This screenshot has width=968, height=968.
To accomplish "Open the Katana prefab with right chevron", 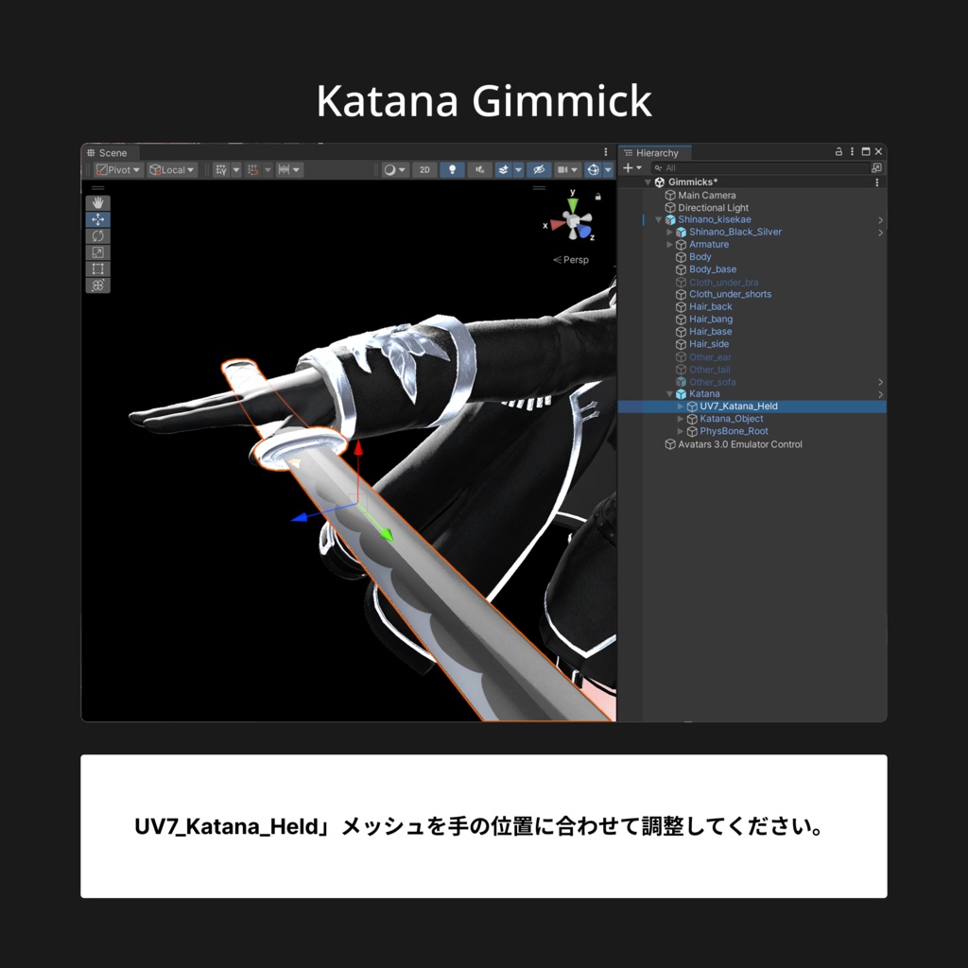I will (x=880, y=394).
